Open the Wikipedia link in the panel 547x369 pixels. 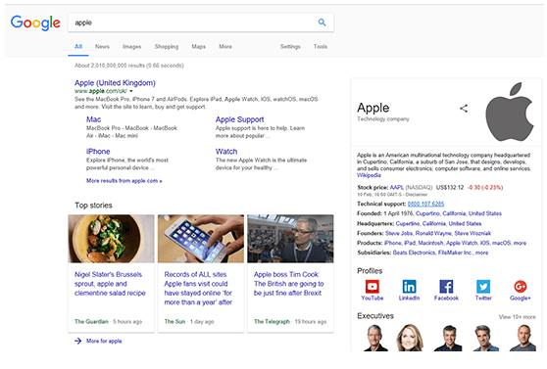coord(369,175)
